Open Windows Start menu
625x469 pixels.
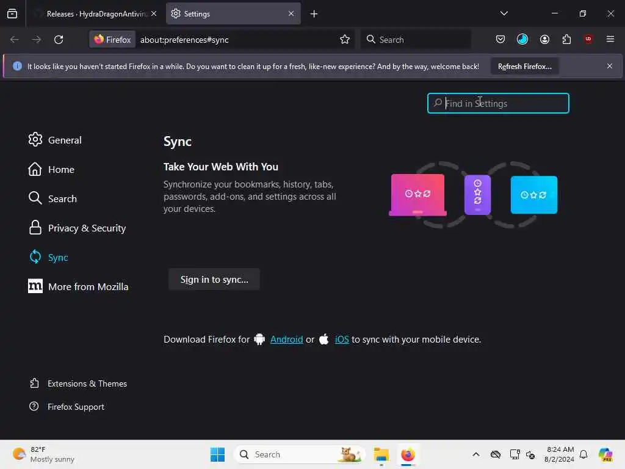[x=217, y=454]
